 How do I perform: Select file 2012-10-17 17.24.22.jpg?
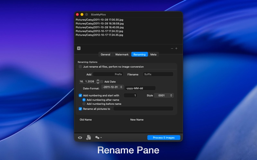[x=99, y=31]
